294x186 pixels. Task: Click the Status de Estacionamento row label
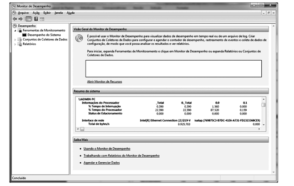pyautogui.click(x=105, y=114)
